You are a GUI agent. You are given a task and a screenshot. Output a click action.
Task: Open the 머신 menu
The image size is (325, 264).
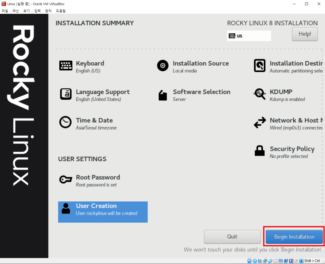pyautogui.click(x=16, y=11)
